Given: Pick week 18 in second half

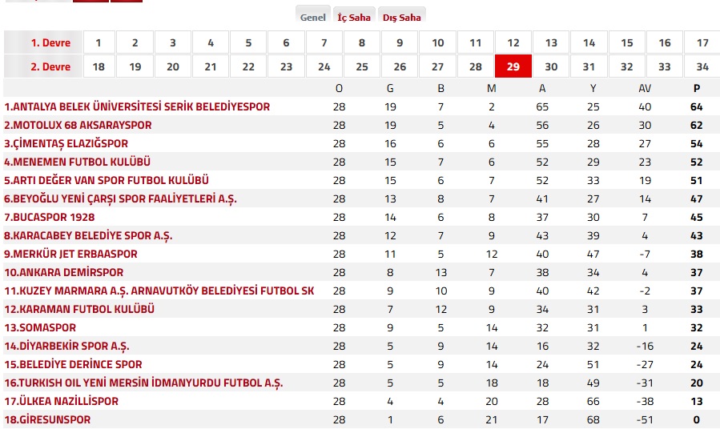Looking at the screenshot, I should (99, 66).
